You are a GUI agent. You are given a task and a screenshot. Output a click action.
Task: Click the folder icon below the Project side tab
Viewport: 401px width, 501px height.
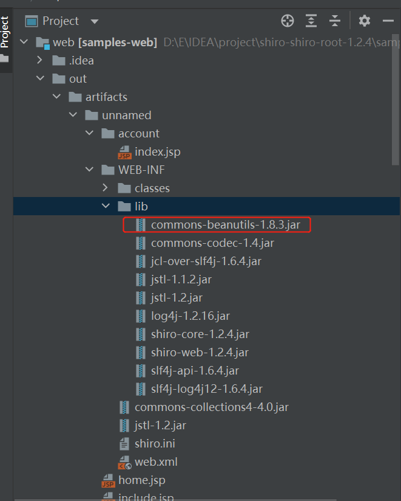pyautogui.click(x=4, y=58)
